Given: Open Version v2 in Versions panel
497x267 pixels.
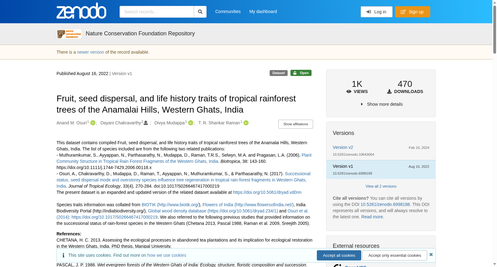Looking at the screenshot, I should click(343, 147).
